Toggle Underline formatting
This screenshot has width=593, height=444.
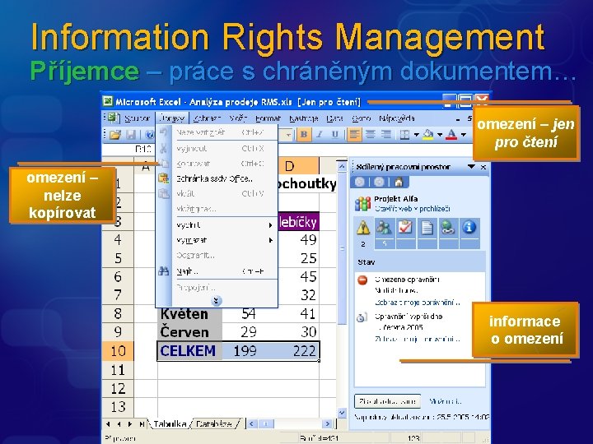pos(334,134)
